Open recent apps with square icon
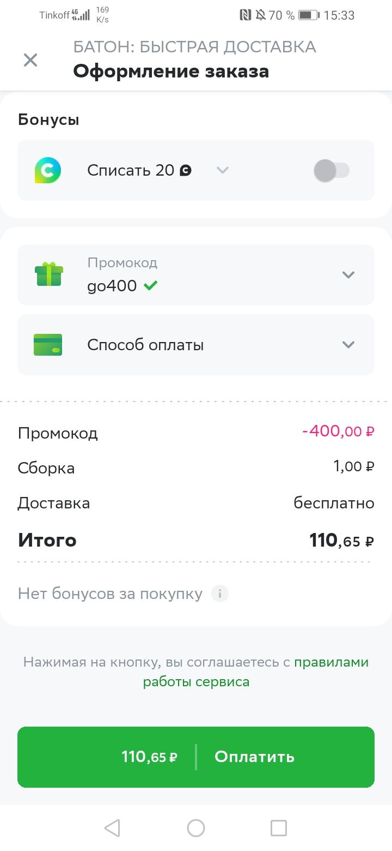 coord(278,828)
